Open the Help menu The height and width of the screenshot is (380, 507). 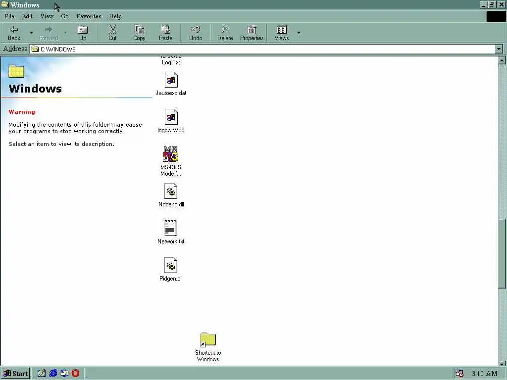pyautogui.click(x=115, y=16)
